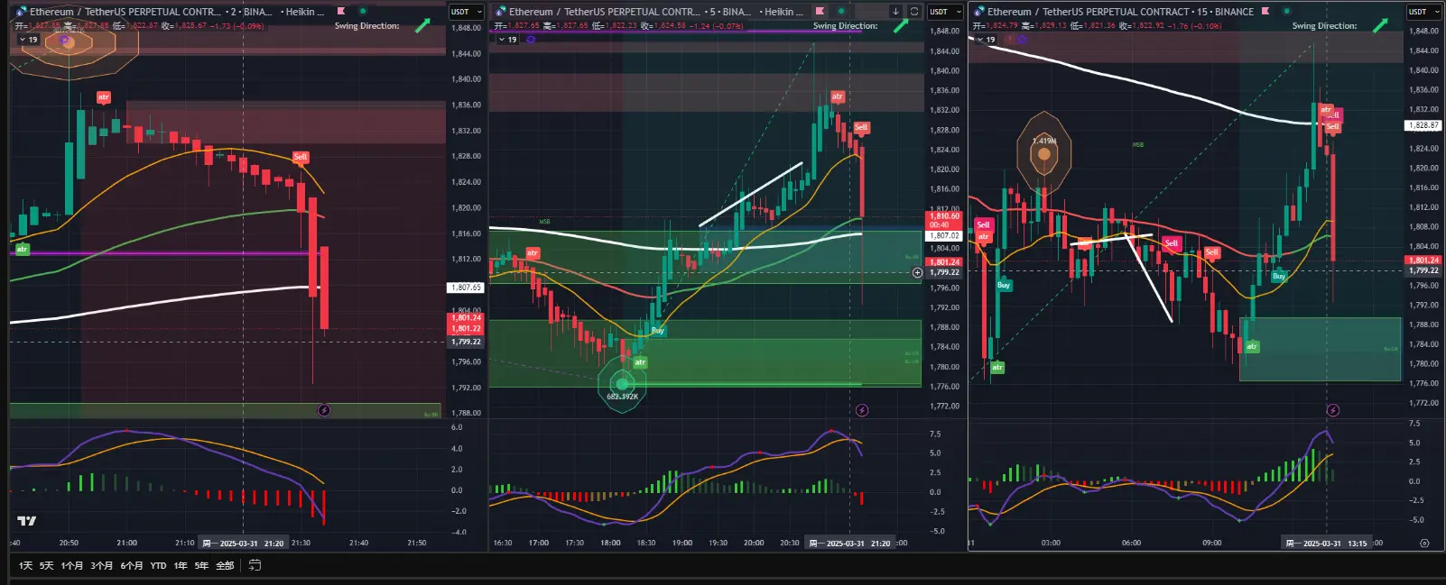
Task: Click the settings gear on 15-minute time axis
Action: click(1424, 543)
